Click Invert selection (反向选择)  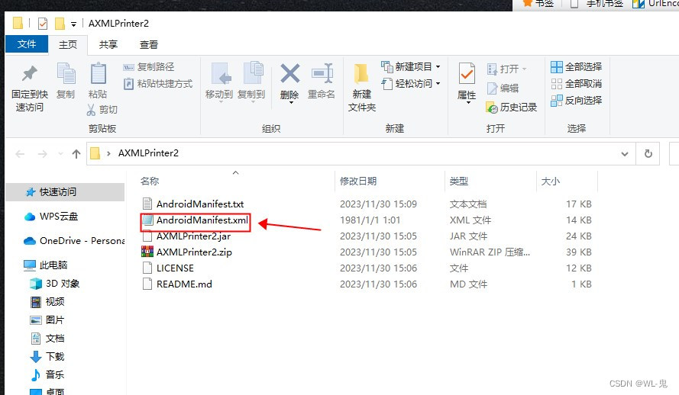point(577,100)
